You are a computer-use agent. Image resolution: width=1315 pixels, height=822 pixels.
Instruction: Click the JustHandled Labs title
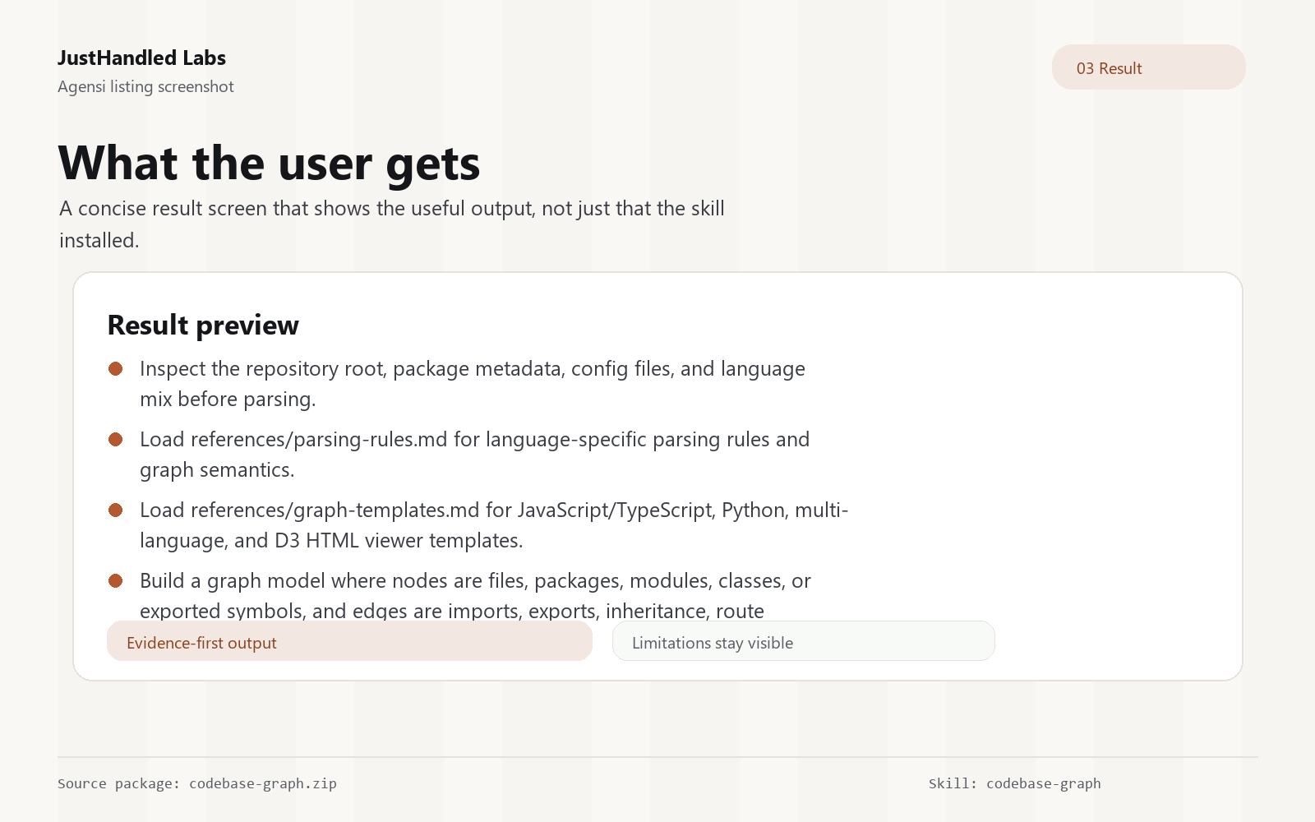click(141, 58)
